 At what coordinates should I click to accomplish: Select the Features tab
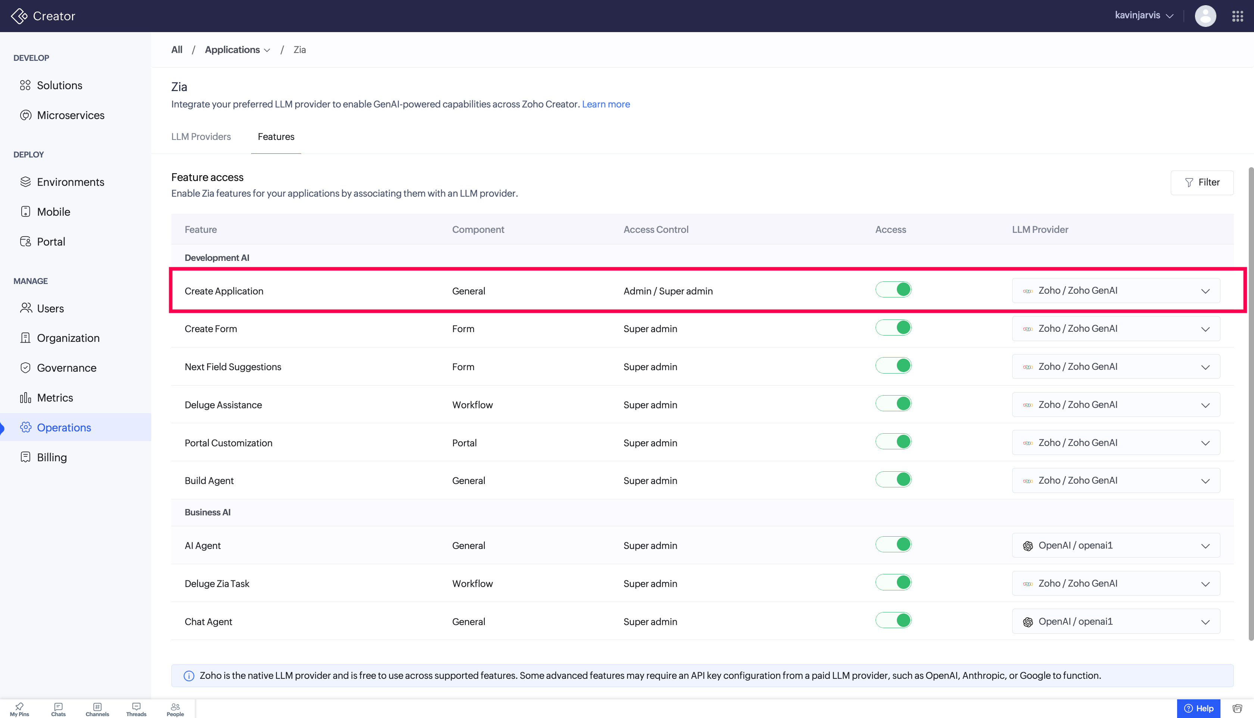pyautogui.click(x=276, y=137)
